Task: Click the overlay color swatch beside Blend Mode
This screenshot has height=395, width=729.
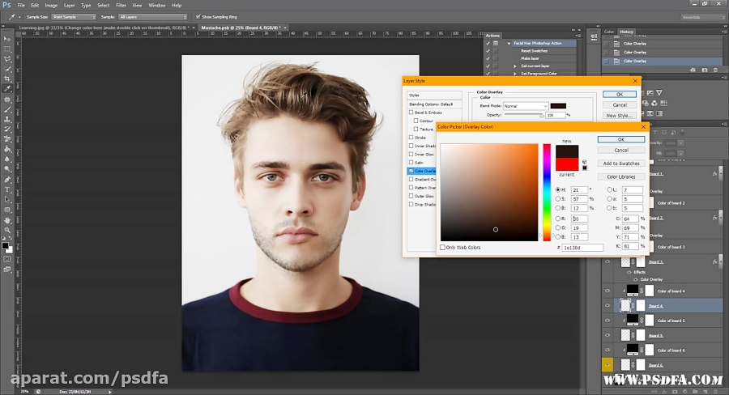Action: click(558, 106)
